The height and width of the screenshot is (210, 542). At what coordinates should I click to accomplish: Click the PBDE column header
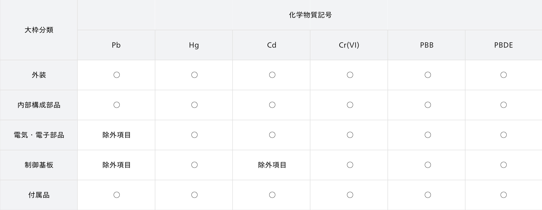pyautogui.click(x=503, y=45)
